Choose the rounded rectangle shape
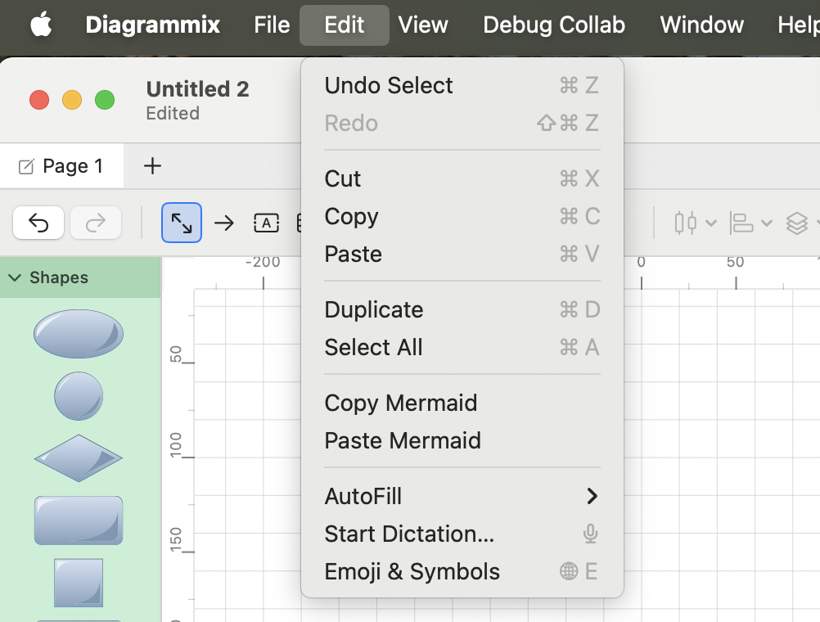 [79, 520]
